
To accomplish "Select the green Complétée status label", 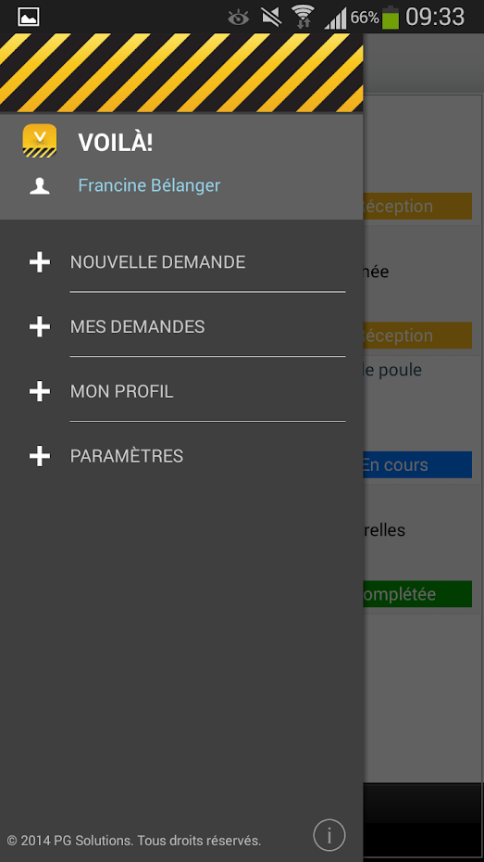I will point(417,594).
